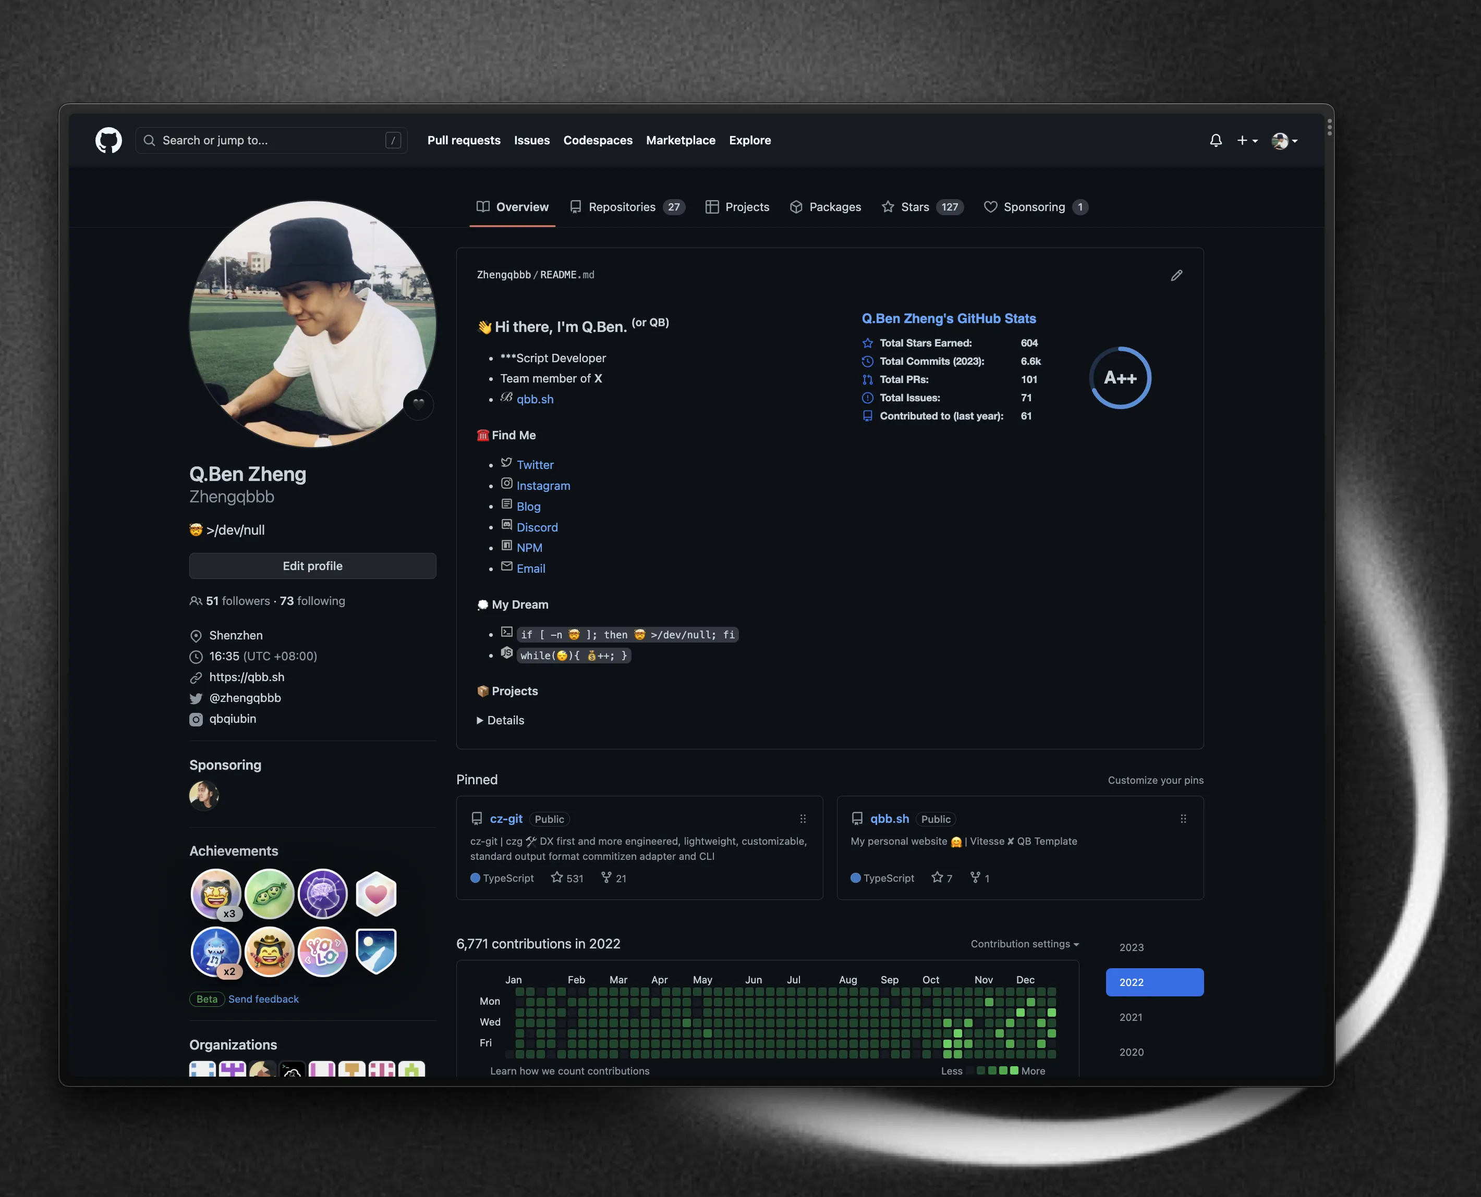Open Pull requests in top nav
The width and height of the screenshot is (1481, 1197).
pos(464,141)
